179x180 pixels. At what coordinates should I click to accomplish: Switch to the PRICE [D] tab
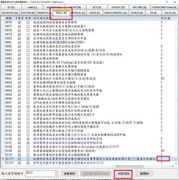[x=61, y=13]
